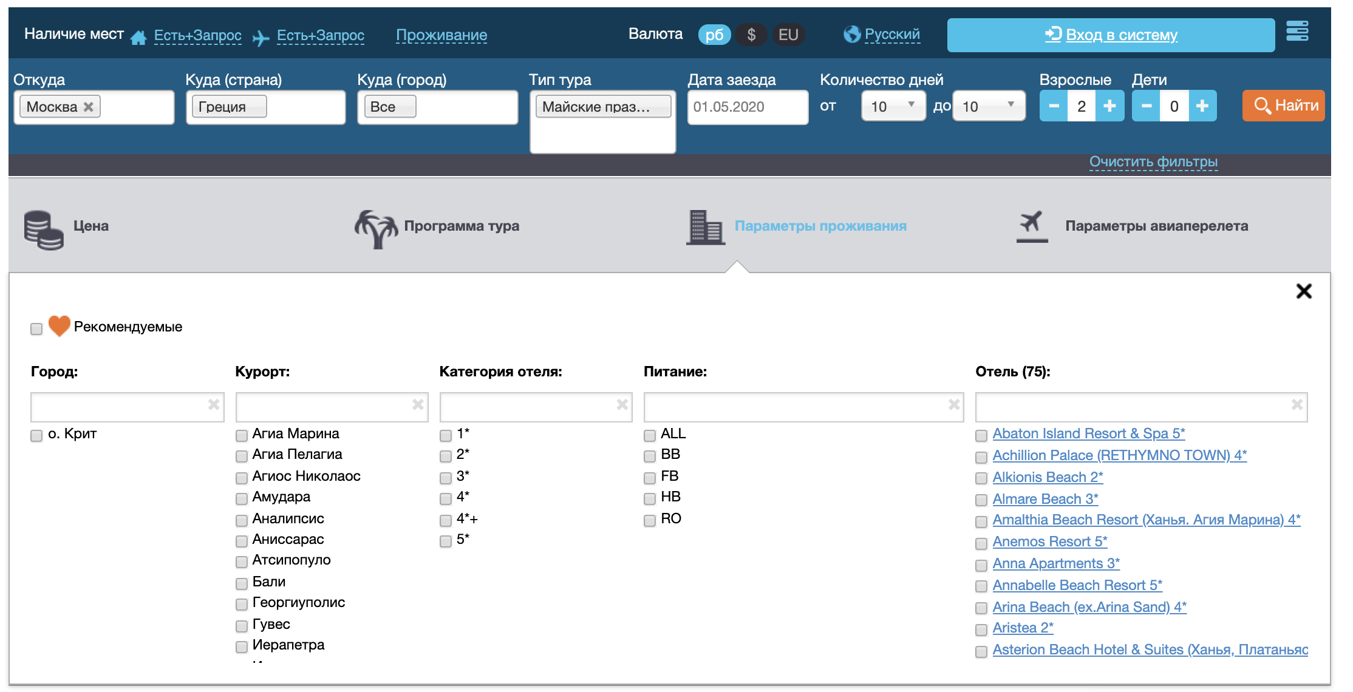Click the house icon next to Наличие мест
The image size is (1353, 692).
[x=138, y=38]
